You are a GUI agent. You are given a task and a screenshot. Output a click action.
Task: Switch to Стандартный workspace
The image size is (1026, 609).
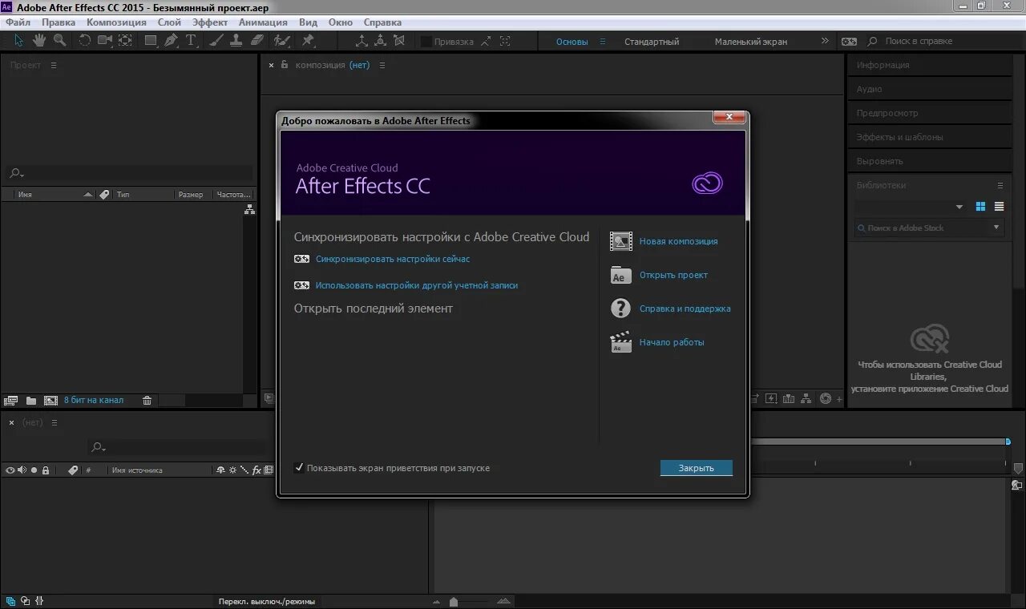[x=652, y=42]
